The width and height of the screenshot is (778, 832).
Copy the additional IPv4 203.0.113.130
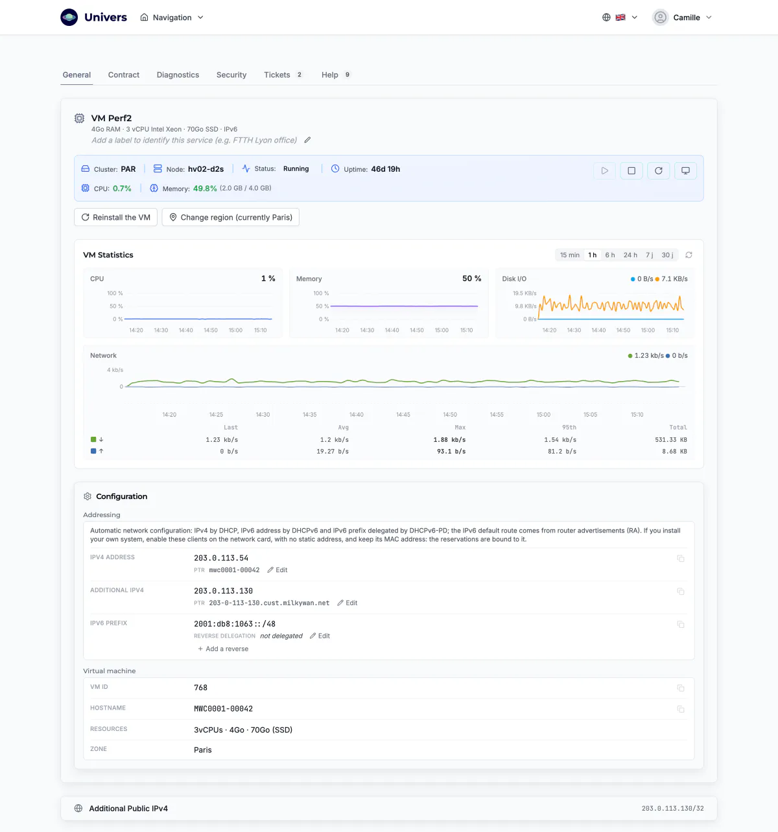681,592
